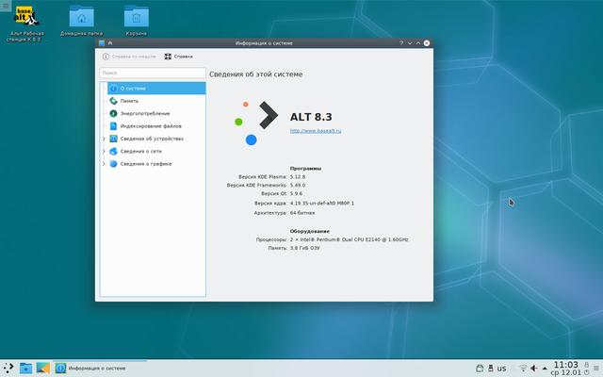Image resolution: width=603 pixels, height=377 pixels.
Task: Select 'Энергопотребление' in the sidebar
Action: (x=145, y=113)
